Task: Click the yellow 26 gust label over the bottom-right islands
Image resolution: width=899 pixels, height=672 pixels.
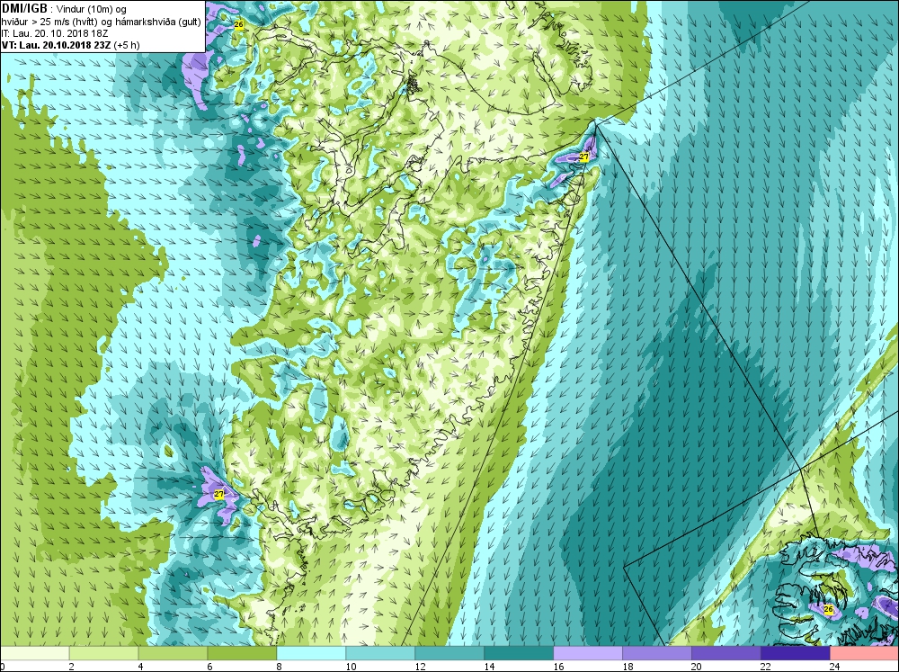Action: (828, 609)
